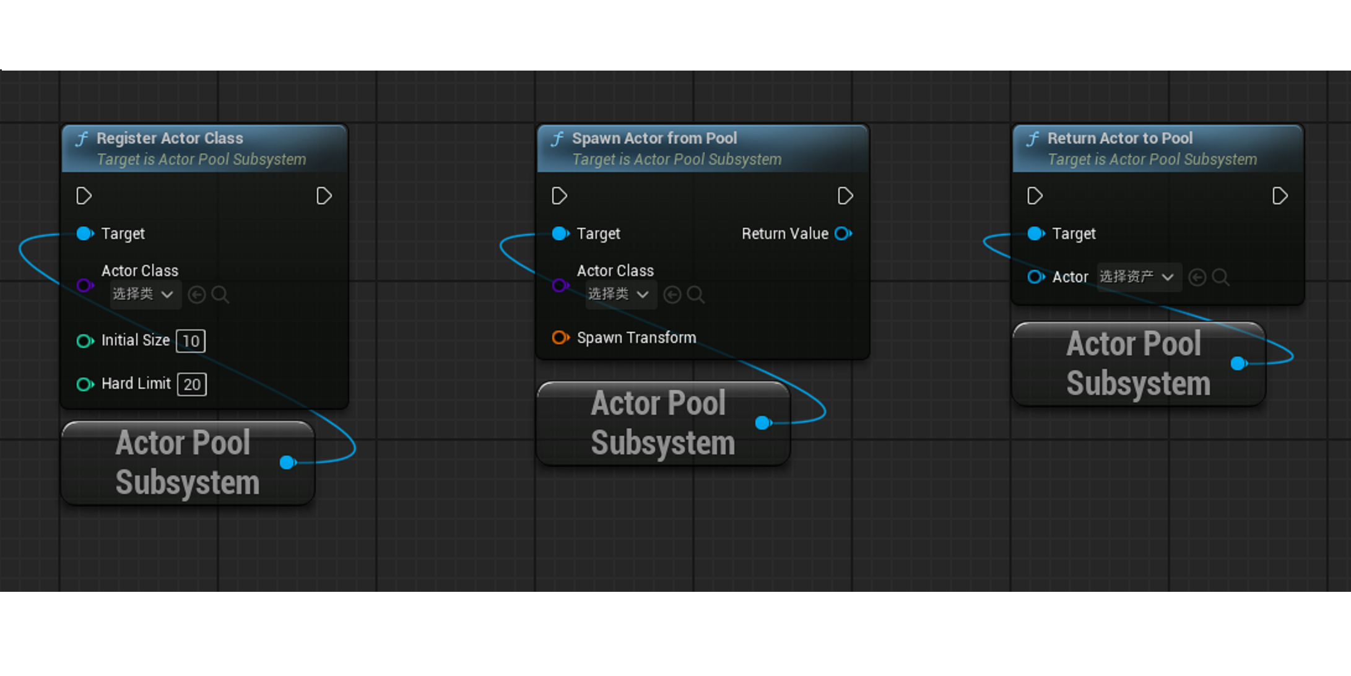The width and height of the screenshot is (1351, 676).
Task: Click output exec pin on Spawn Actor from Pool
Action: tap(845, 196)
